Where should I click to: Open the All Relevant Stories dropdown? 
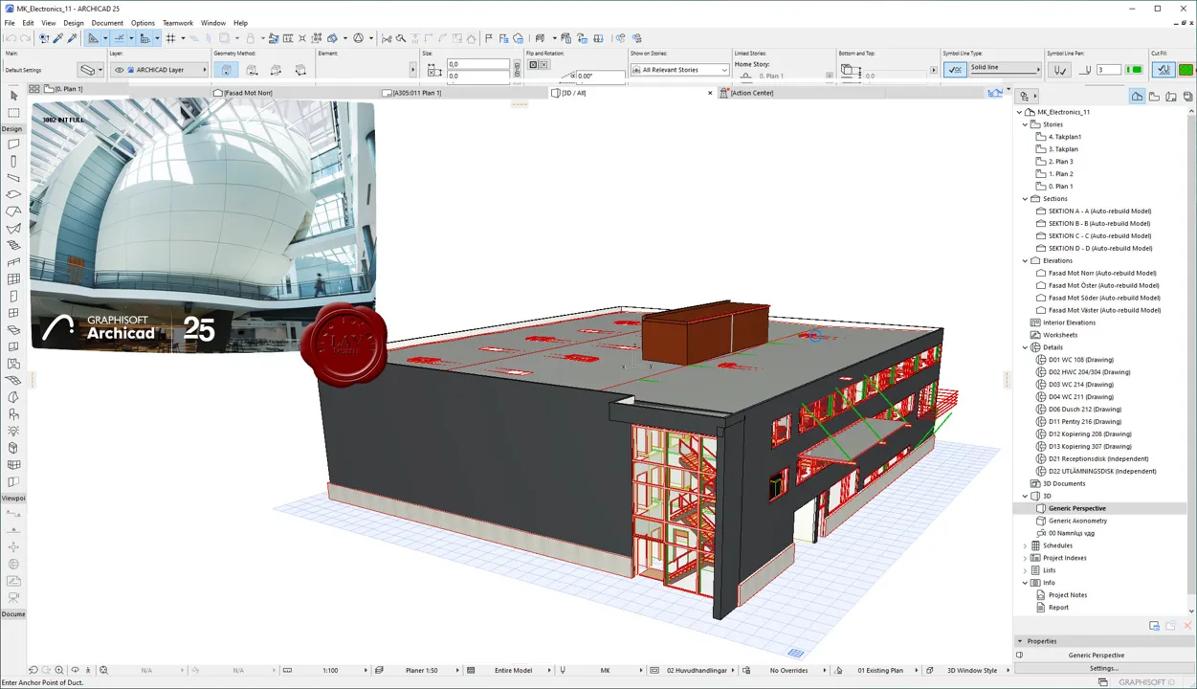click(679, 70)
